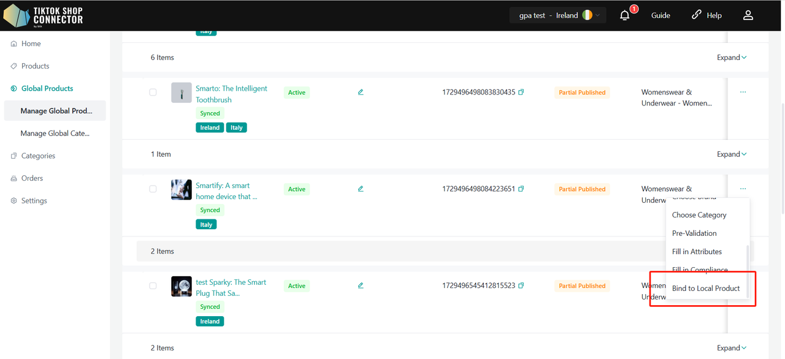
Task: Expand the 1 Item row under Smarto
Action: coord(732,154)
